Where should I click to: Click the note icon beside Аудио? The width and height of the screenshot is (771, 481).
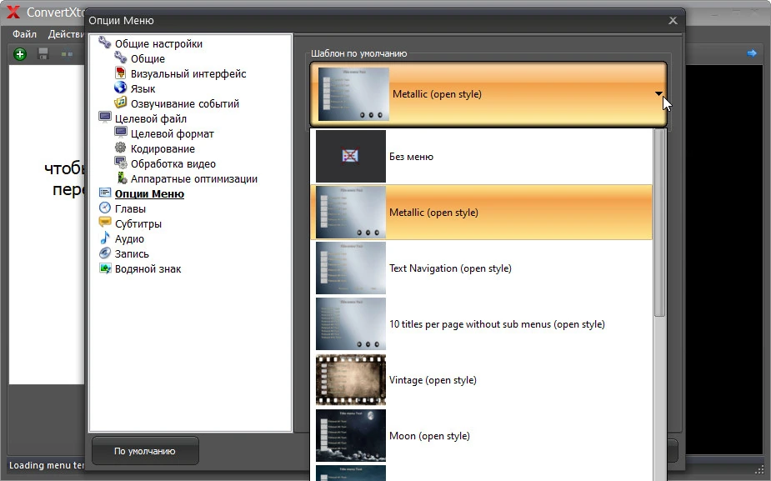coord(105,238)
